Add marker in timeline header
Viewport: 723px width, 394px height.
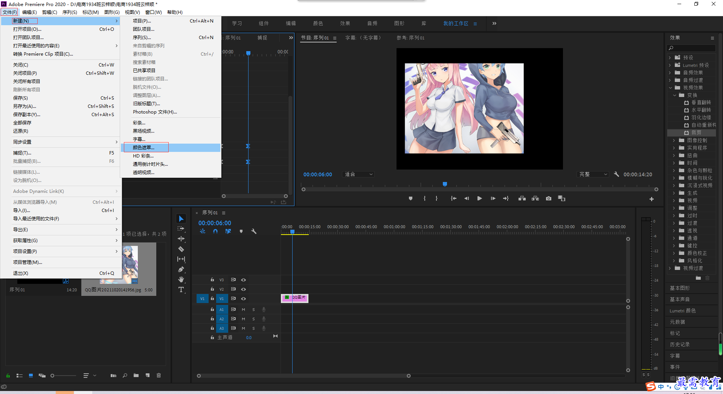coord(241,231)
